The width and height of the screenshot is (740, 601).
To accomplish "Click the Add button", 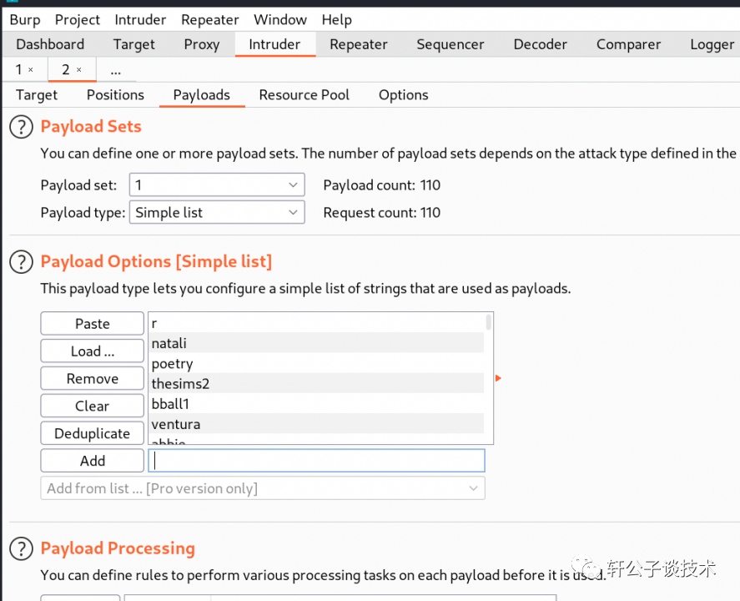I will pyautogui.click(x=92, y=460).
